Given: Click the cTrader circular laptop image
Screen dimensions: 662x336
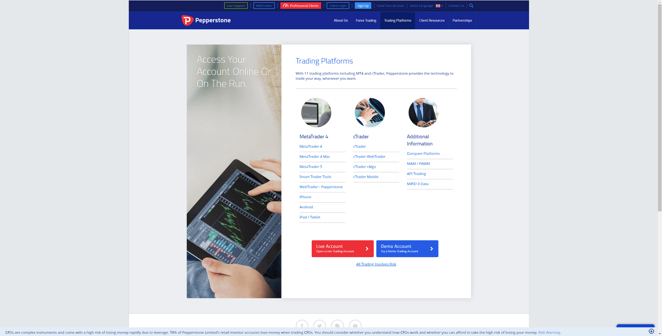Looking at the screenshot, I should 370,112.
